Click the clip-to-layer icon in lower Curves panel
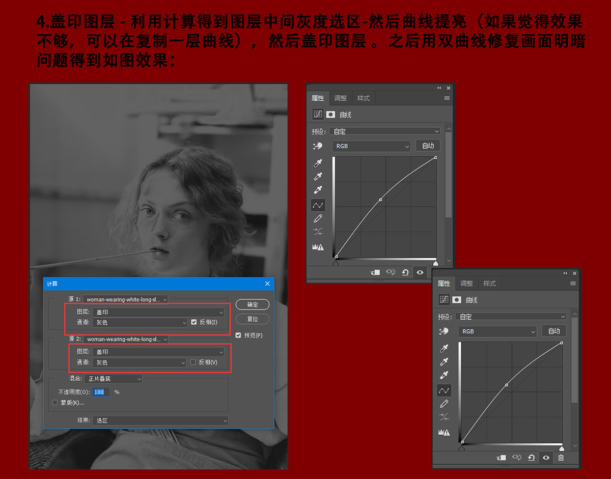The image size is (611, 479). (x=502, y=458)
